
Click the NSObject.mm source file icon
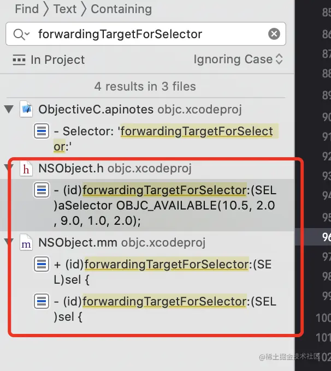click(26, 242)
